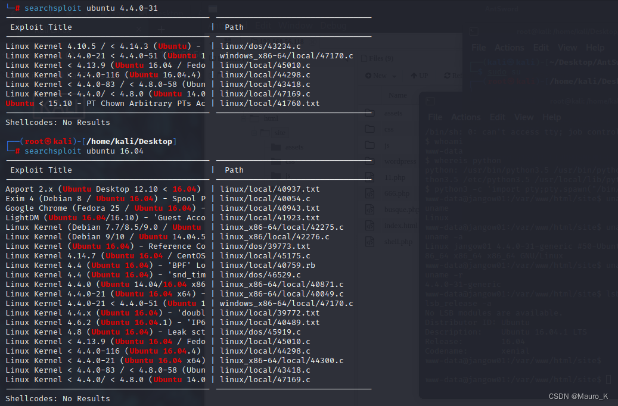618x406 pixels.
Task: Open File menu in the lower background terminal
Action: pyautogui.click(x=435, y=117)
